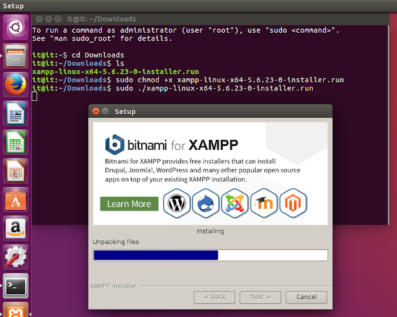
Task: Click the 'XAMPP Installer' footer label
Action: coord(114,286)
